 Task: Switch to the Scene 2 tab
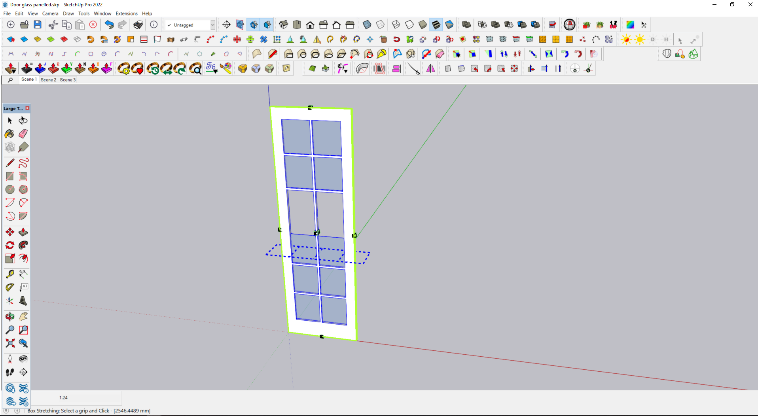[48, 79]
